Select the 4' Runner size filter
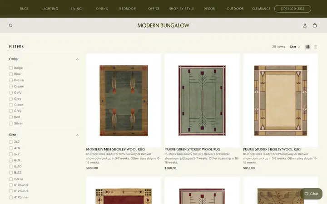 11,197
